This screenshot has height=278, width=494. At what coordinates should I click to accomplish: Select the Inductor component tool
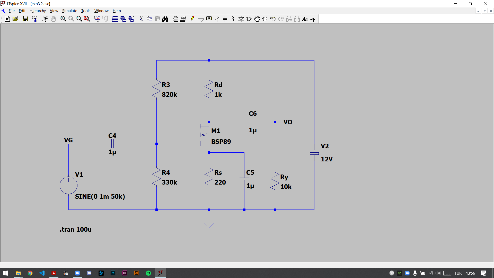233,19
